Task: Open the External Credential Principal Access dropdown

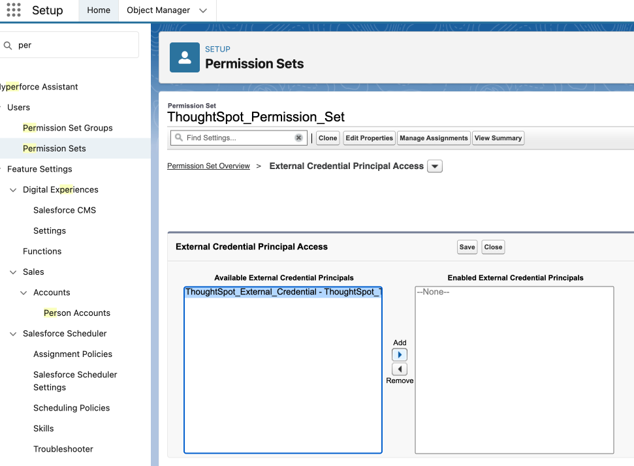Action: (434, 166)
